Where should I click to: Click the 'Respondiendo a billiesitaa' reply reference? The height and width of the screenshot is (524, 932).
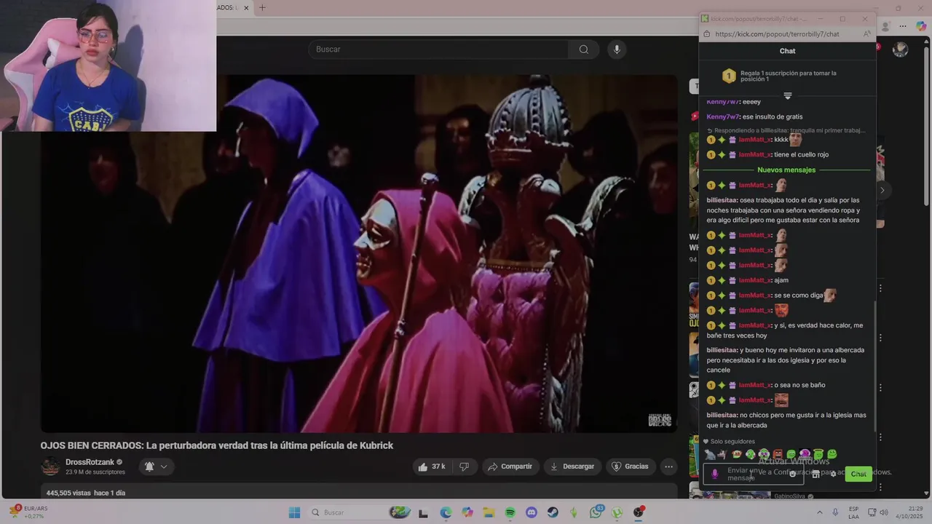point(786,130)
